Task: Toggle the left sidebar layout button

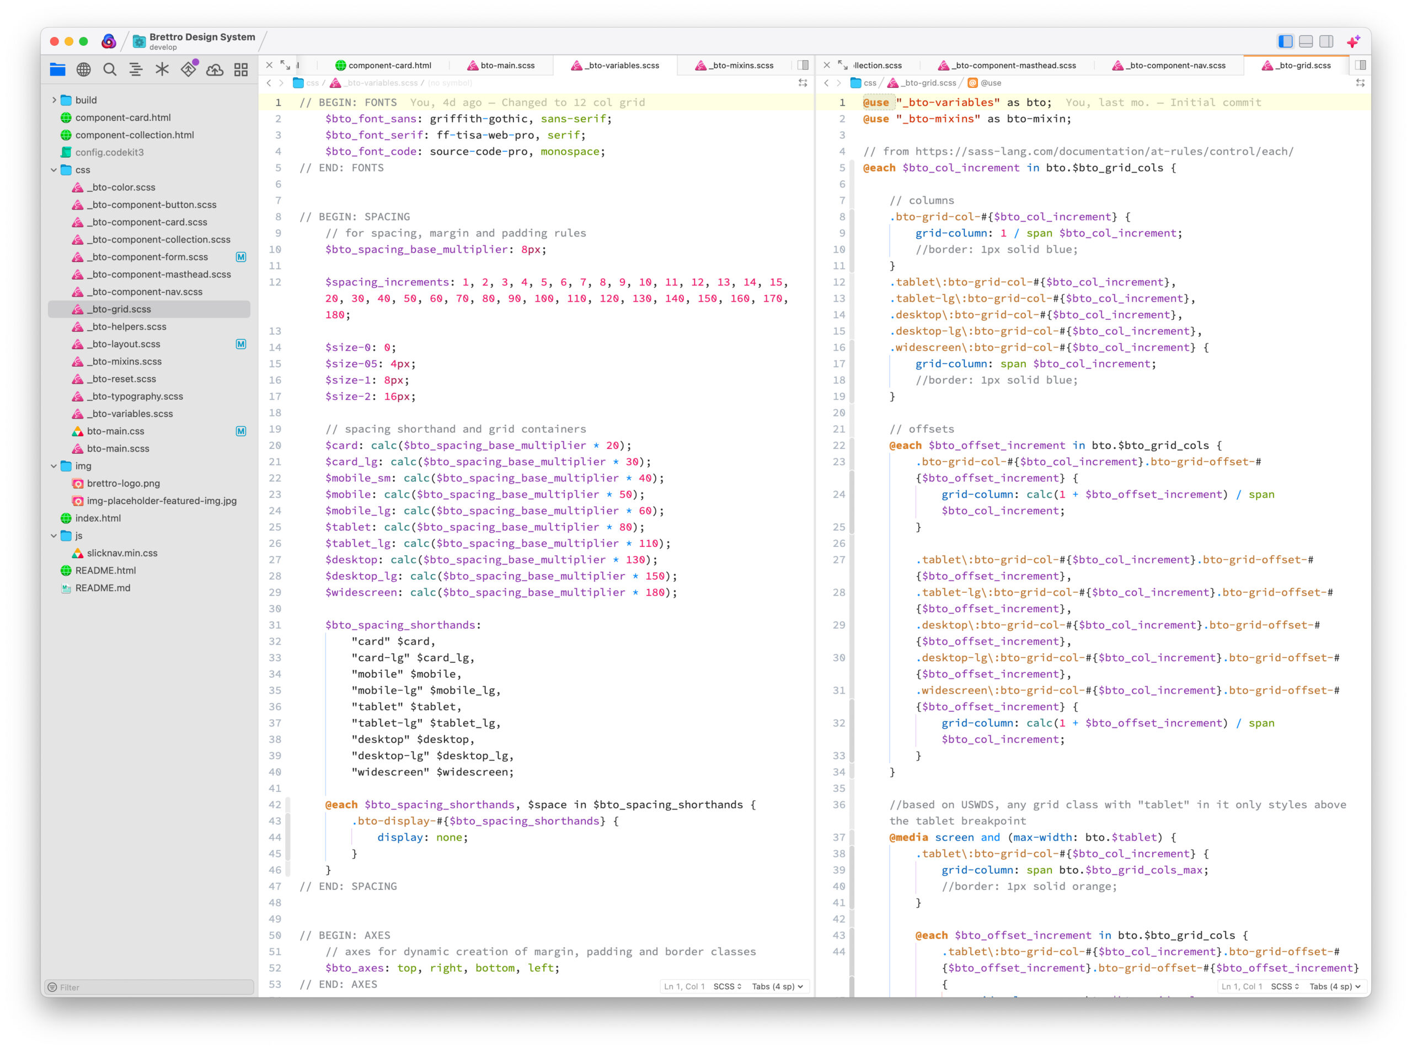Action: tap(1285, 41)
